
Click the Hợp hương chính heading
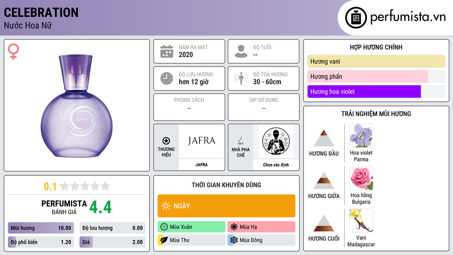point(376,47)
